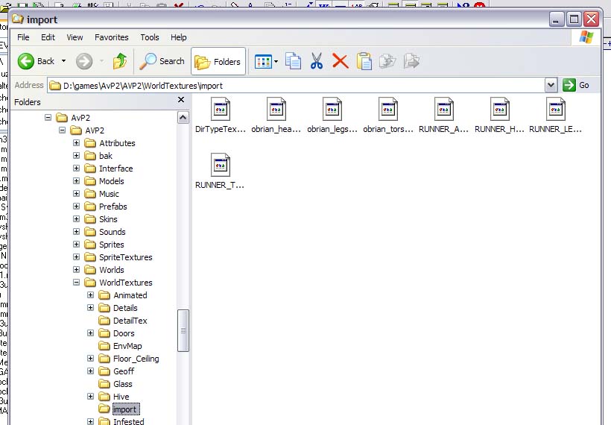
Task: Open the File menu
Action: coord(23,37)
